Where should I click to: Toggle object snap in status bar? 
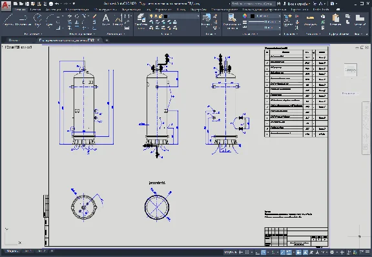click(289, 252)
